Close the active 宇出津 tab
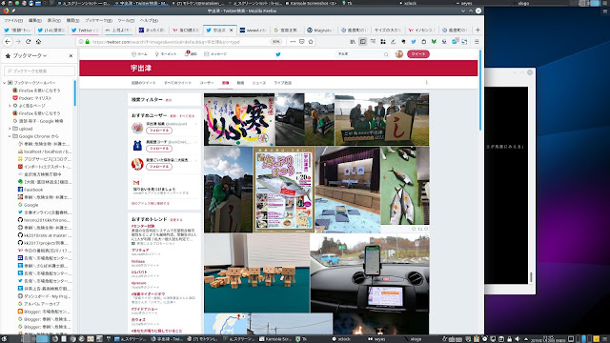This screenshot has width=610, height=343. (231, 30)
